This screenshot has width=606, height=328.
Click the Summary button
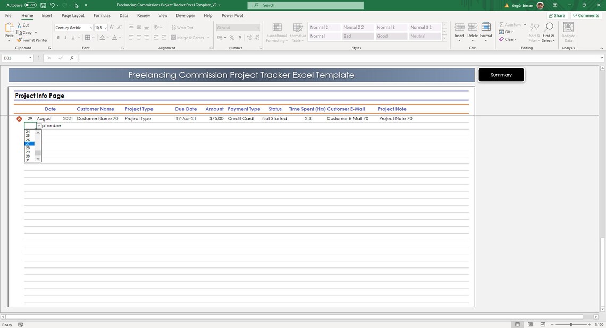click(x=500, y=75)
